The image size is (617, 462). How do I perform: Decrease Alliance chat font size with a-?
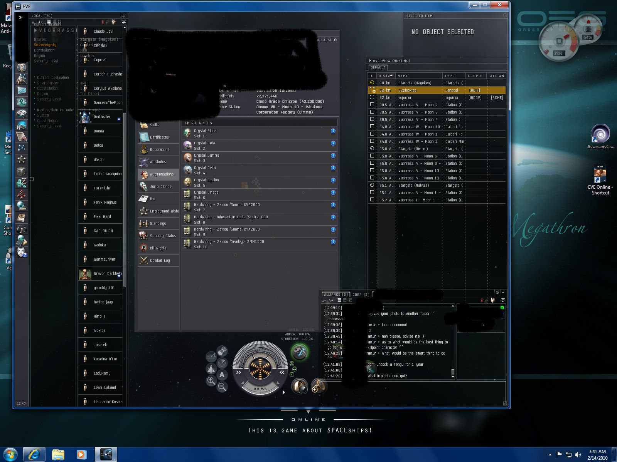coord(324,300)
